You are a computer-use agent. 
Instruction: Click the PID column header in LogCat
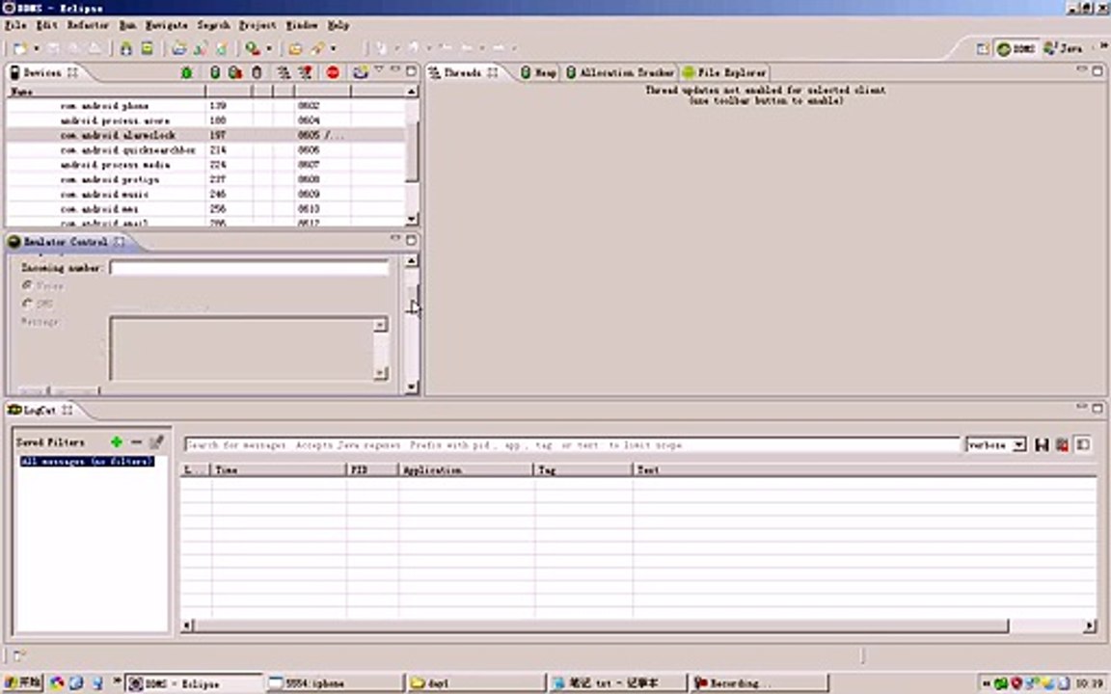click(372, 469)
